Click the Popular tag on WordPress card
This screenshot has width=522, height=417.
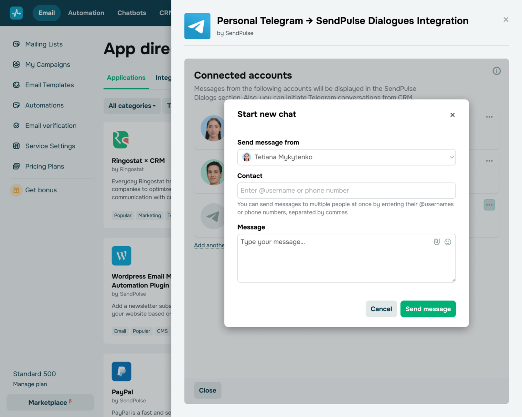pos(141,331)
